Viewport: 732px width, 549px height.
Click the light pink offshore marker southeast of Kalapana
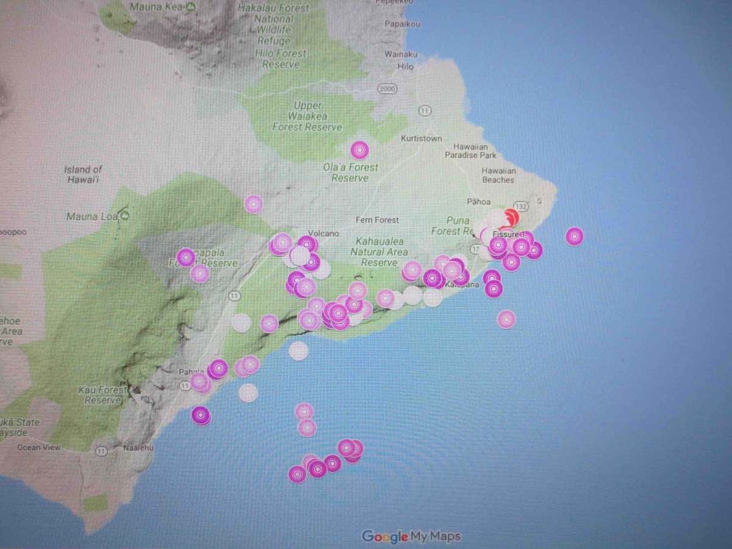506,319
